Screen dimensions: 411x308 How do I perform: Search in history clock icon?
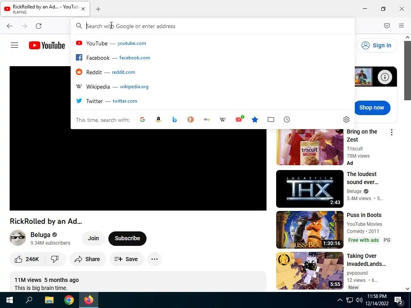pos(287,120)
